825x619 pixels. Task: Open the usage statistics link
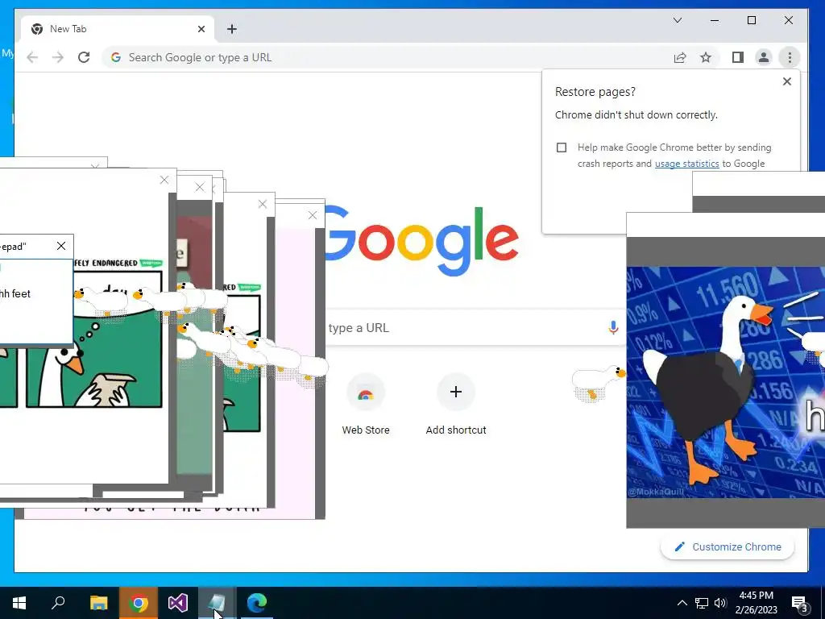(686, 164)
